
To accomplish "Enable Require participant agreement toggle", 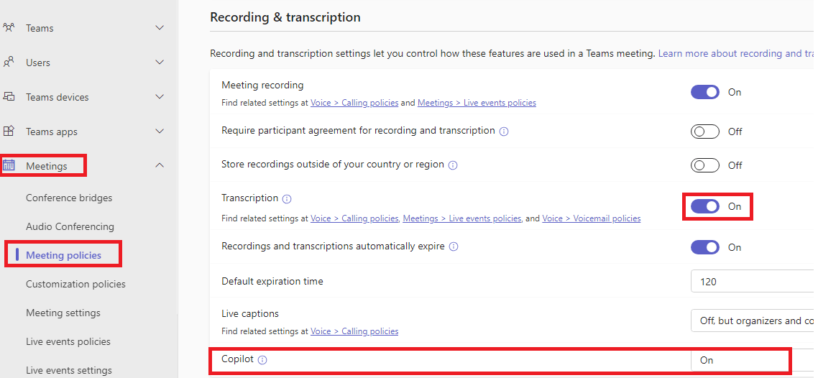I will point(705,132).
